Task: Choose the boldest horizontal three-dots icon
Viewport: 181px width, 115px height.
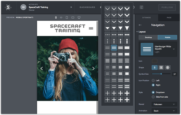Action: pyautogui.click(x=127, y=35)
